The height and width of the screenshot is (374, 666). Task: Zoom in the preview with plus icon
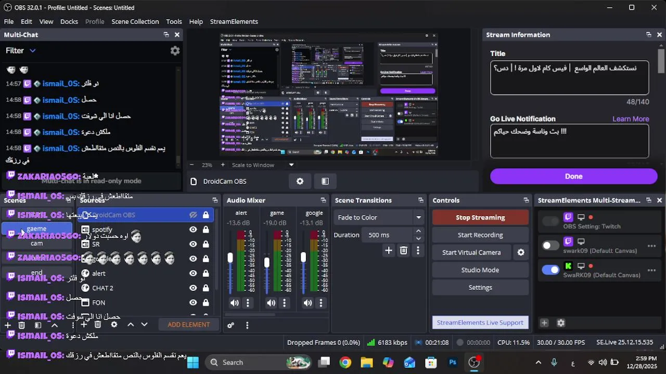click(223, 165)
